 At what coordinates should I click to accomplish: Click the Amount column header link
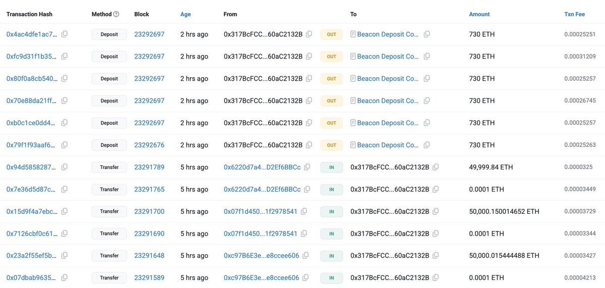[x=479, y=14]
